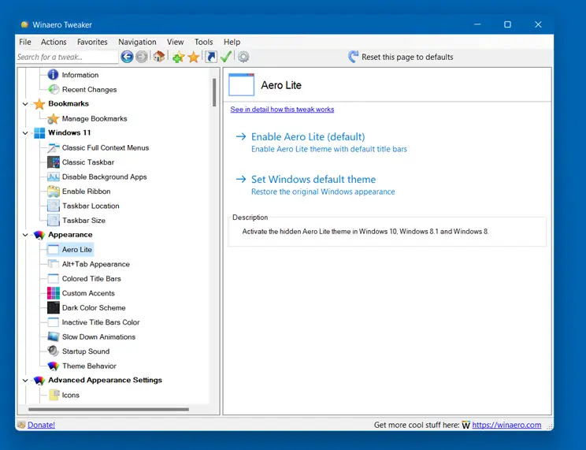
Task: Click Set Windows default theme link
Action: point(313,179)
